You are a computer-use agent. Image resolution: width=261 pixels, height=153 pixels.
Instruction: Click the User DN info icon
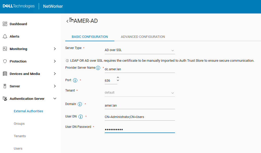click(80, 116)
